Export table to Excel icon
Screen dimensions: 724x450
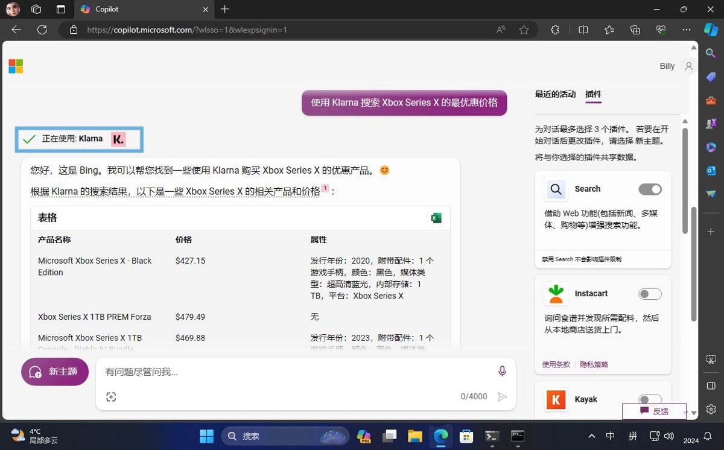(x=436, y=218)
